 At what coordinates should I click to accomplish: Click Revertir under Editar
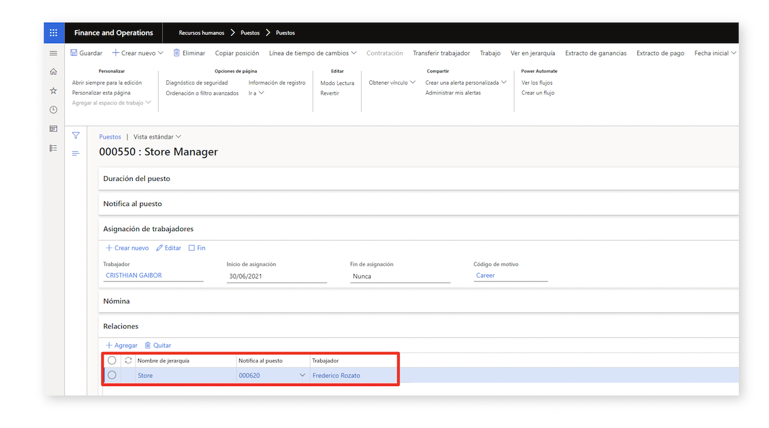(330, 93)
